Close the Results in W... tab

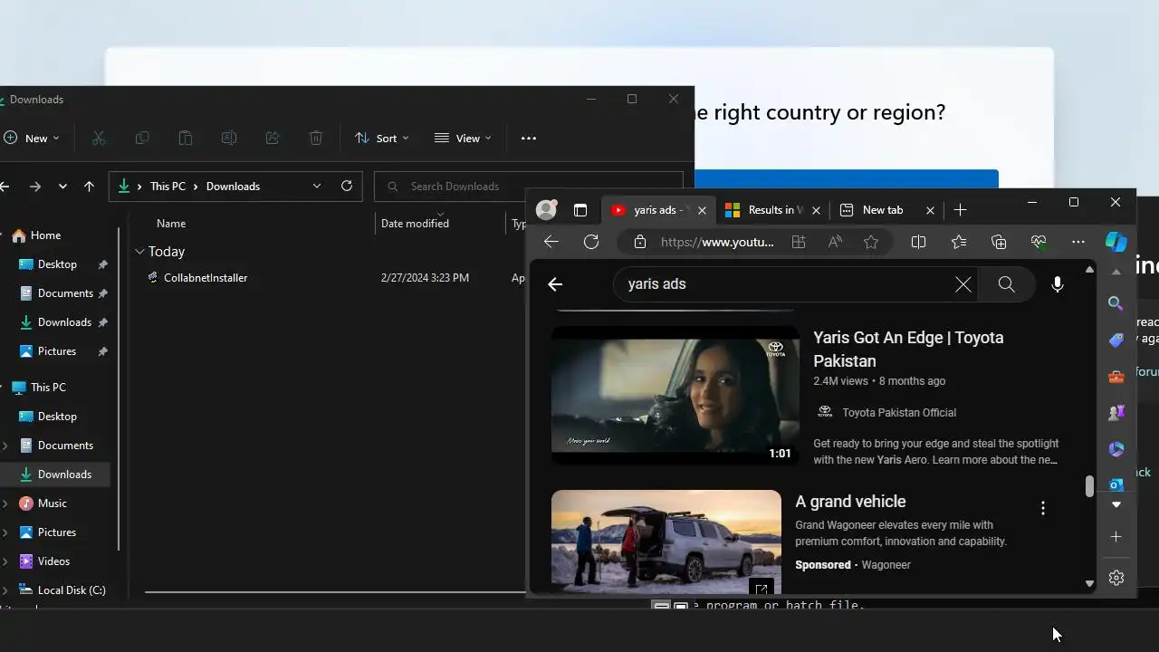click(x=816, y=210)
